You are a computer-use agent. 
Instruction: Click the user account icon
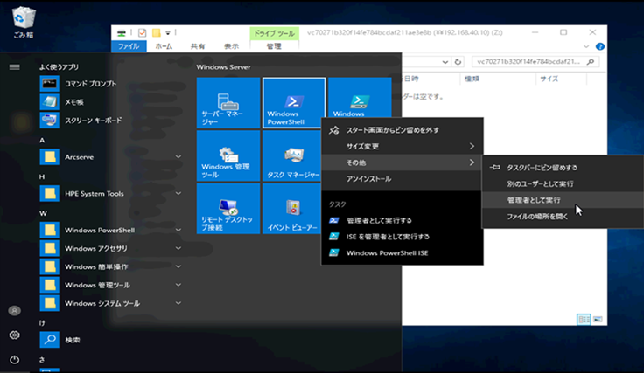click(x=14, y=311)
